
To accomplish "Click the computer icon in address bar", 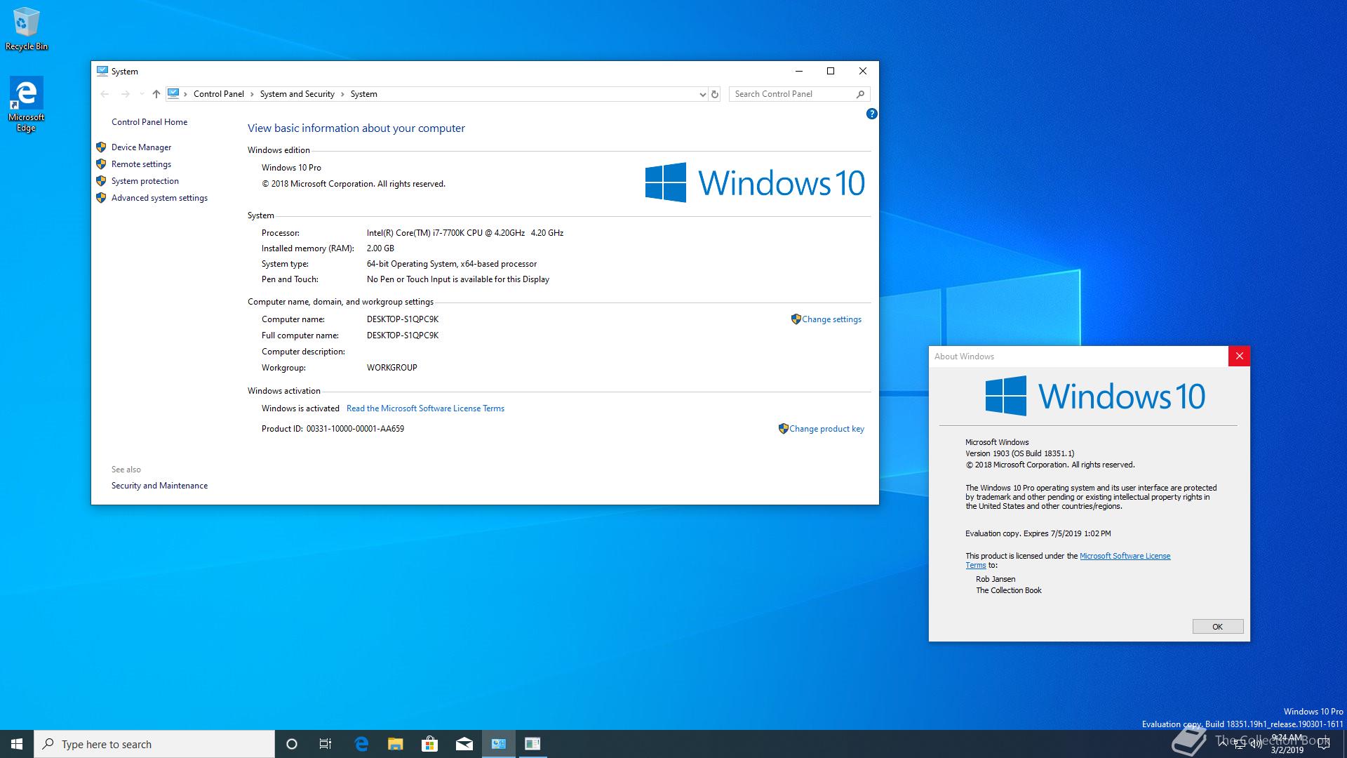I will click(174, 93).
